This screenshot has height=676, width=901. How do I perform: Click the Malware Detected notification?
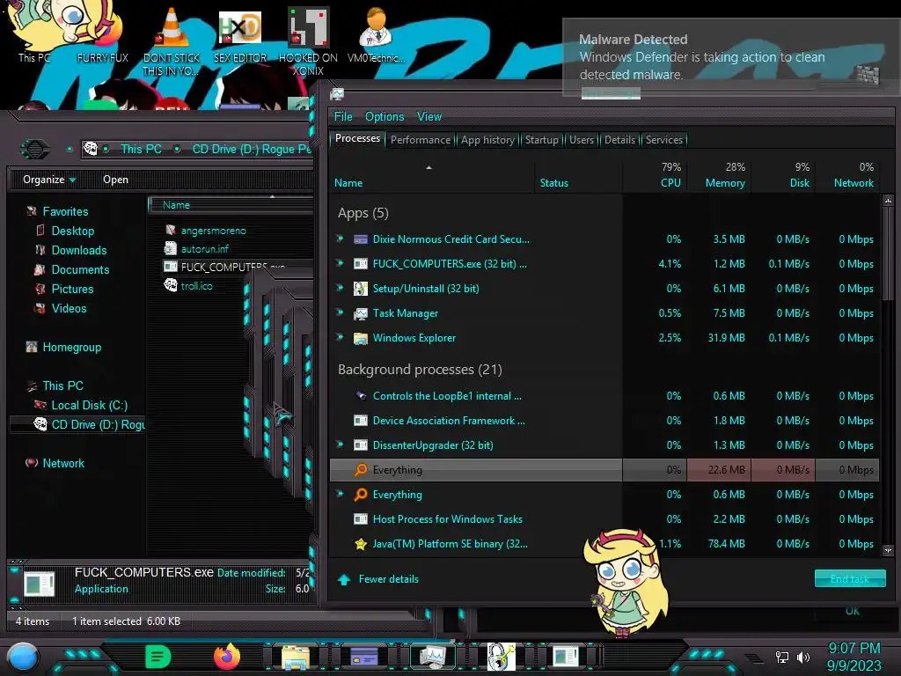point(731,56)
